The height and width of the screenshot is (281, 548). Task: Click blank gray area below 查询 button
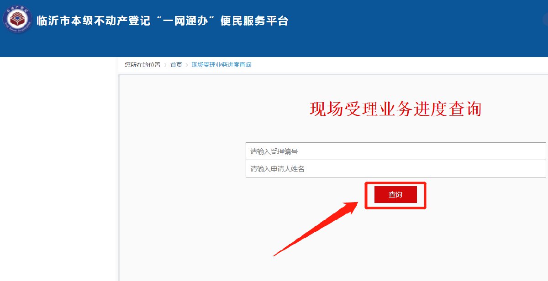point(395,246)
